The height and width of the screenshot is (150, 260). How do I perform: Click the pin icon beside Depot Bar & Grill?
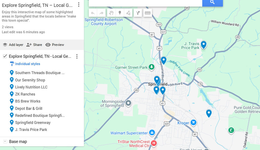12,108
